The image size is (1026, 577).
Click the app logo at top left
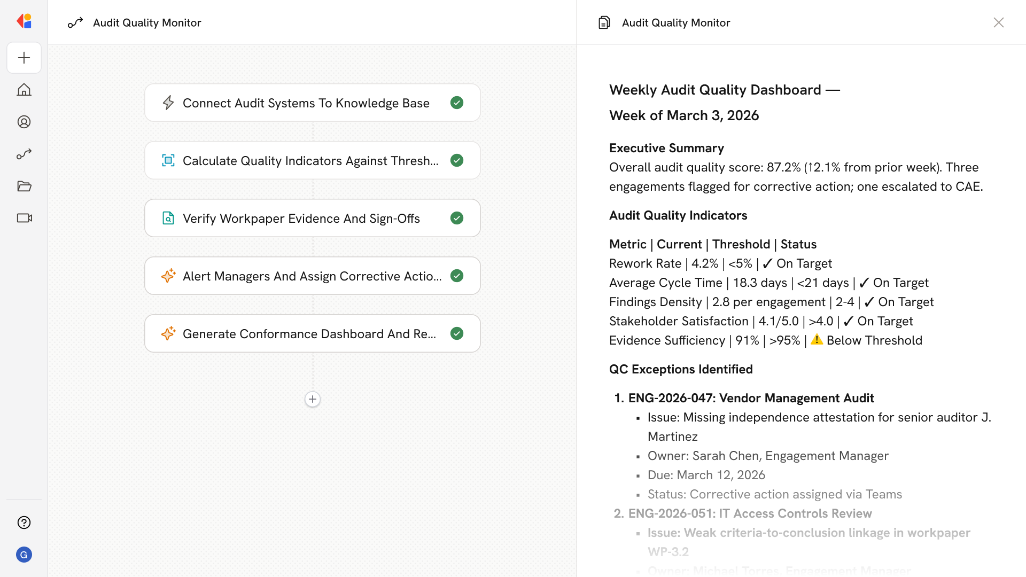24,21
